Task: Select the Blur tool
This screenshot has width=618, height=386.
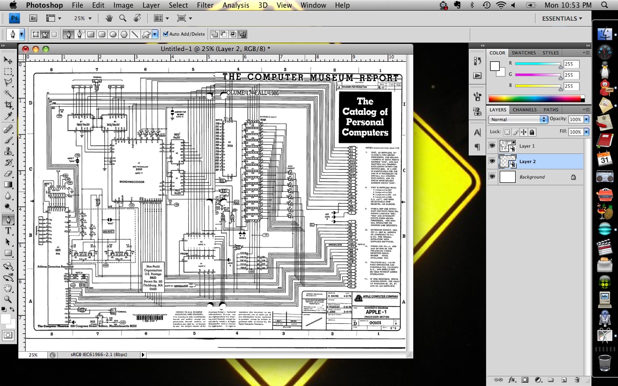Action: (x=8, y=195)
